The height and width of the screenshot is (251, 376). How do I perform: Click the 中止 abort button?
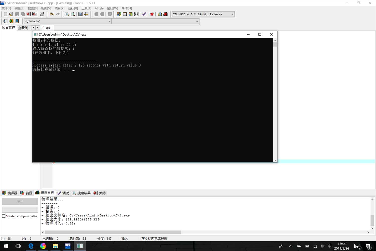[x=20, y=201]
